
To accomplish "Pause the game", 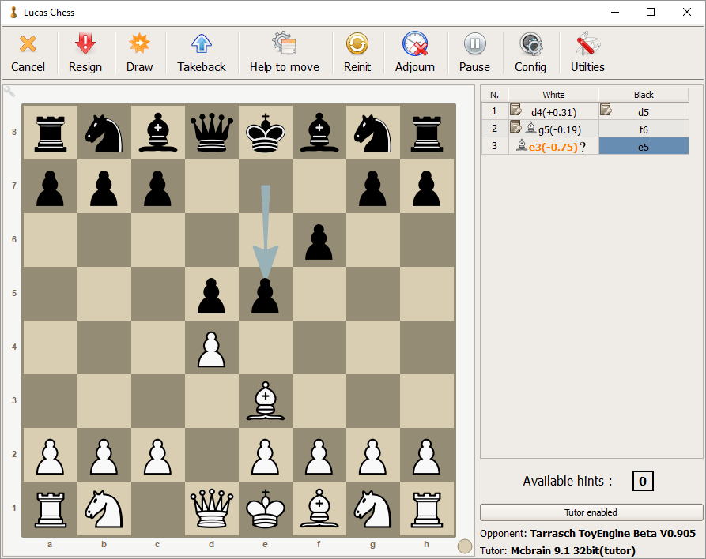I will point(474,53).
